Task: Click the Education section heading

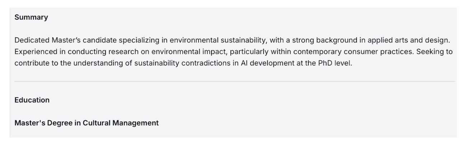Action: tap(32, 100)
